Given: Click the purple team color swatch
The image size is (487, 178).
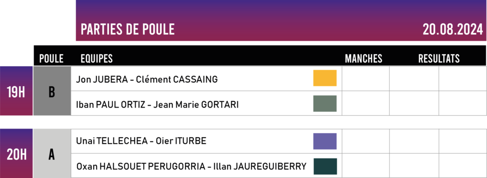Looking at the screenshot, I should [x=325, y=141].
